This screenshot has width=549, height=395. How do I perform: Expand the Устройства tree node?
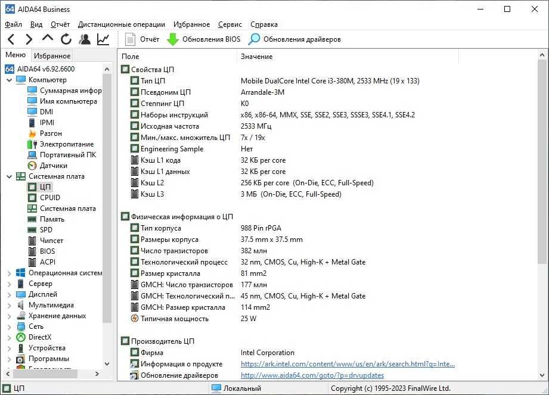pos(10,349)
